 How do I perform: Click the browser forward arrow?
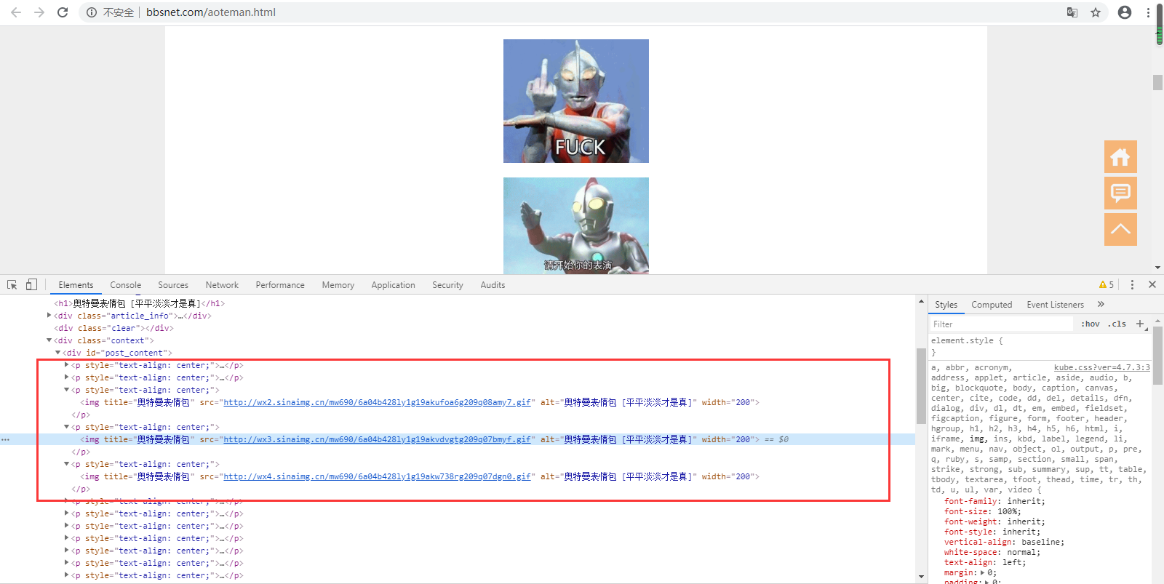tap(39, 12)
